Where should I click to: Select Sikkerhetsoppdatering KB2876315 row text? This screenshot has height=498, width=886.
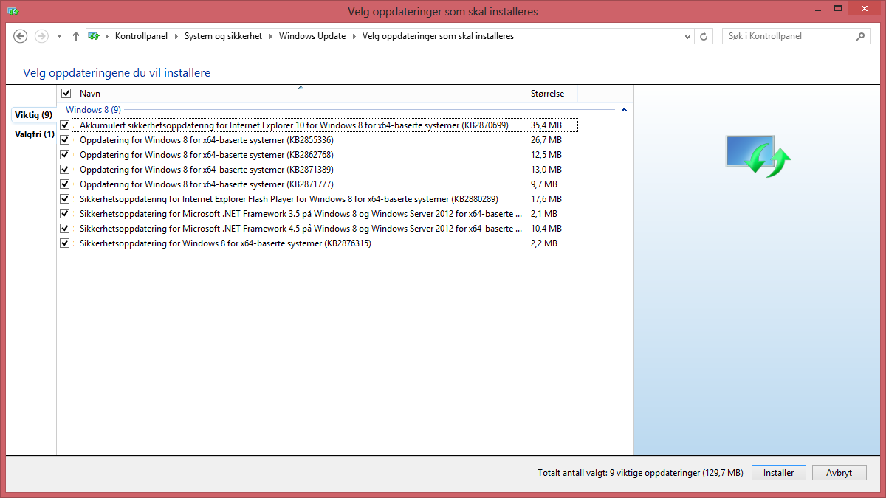225,243
